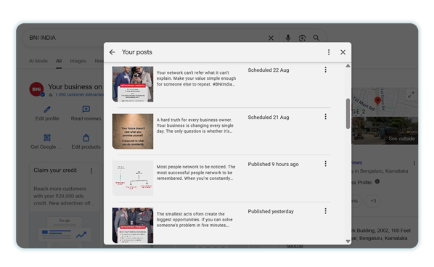The height and width of the screenshot is (267, 434).
Task: Open options for the Published 9 hours ago post
Action: (x=325, y=164)
